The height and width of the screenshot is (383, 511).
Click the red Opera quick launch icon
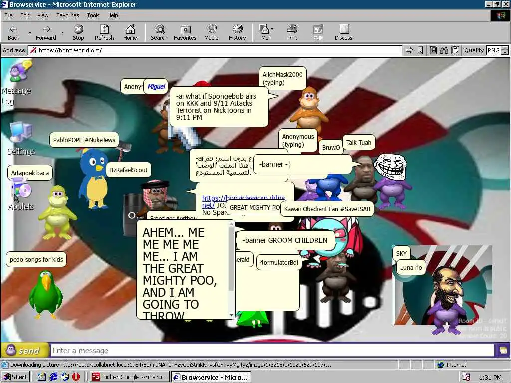pos(76,377)
